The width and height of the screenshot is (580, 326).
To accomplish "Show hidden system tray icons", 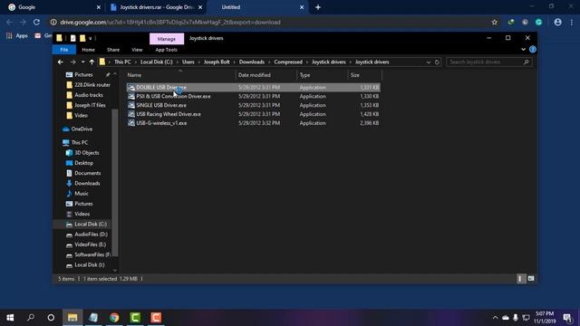I will pyautogui.click(x=495, y=318).
